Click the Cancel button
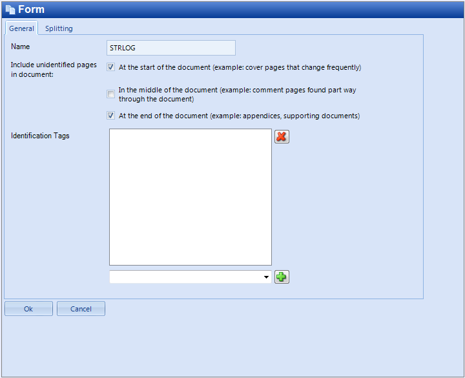This screenshot has height=378, width=465. point(81,309)
